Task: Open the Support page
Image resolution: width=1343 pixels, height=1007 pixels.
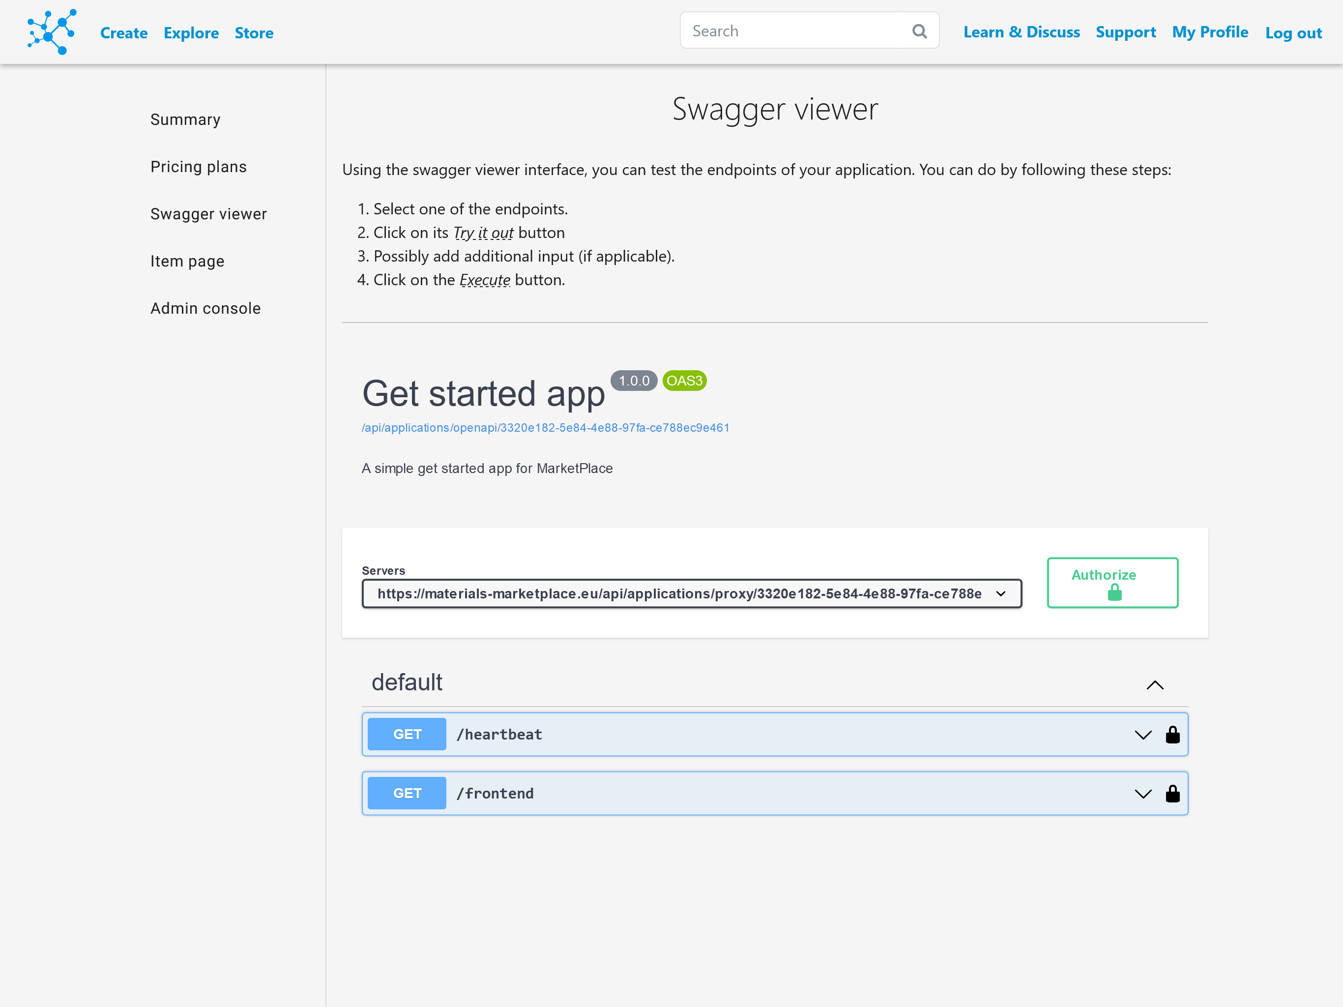Action: coord(1125,32)
